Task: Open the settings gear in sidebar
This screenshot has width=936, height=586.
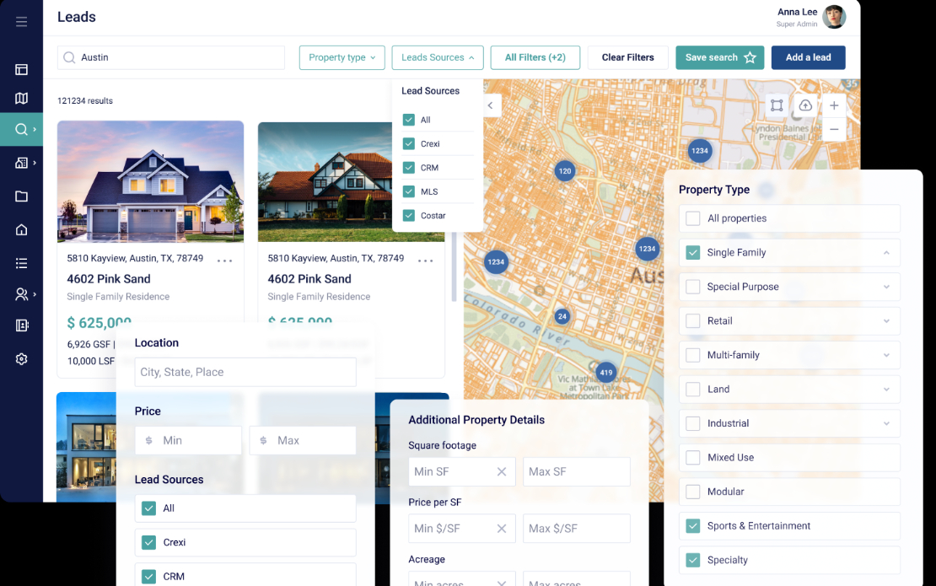Action: [21, 359]
